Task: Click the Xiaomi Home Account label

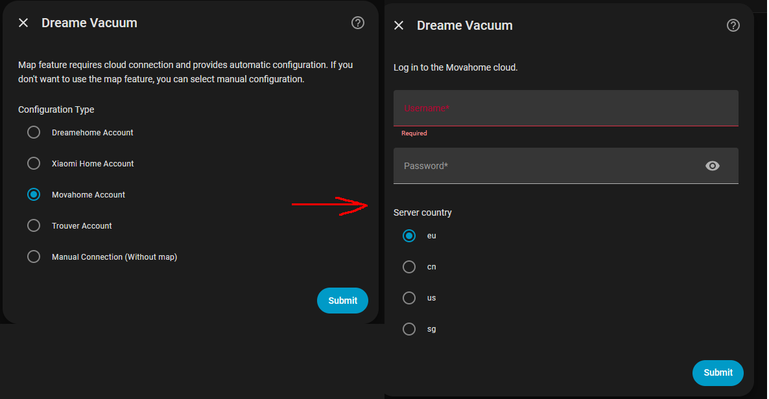Action: [x=93, y=164]
